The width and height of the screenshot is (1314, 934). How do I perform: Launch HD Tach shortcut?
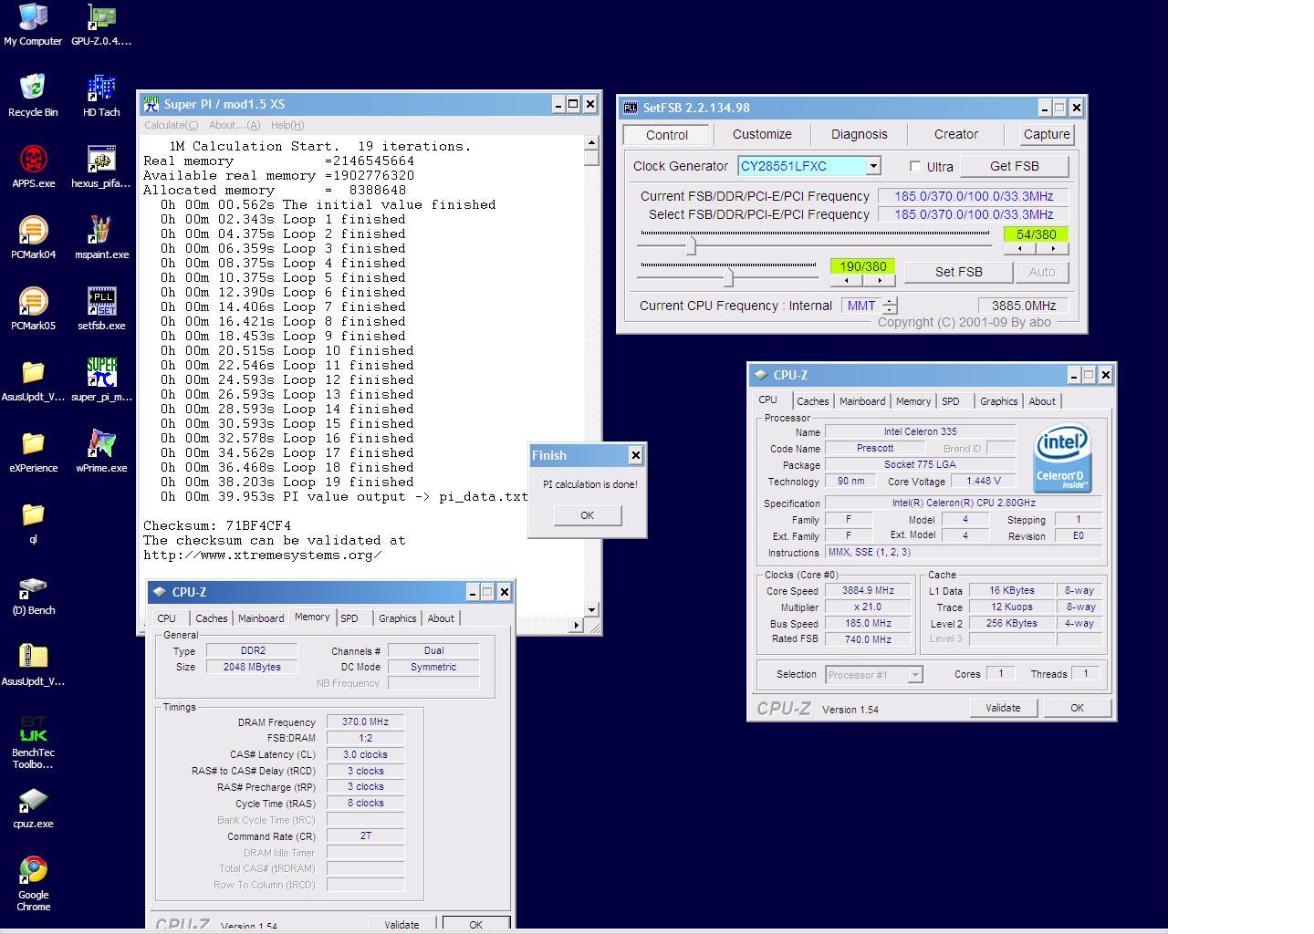tap(101, 95)
